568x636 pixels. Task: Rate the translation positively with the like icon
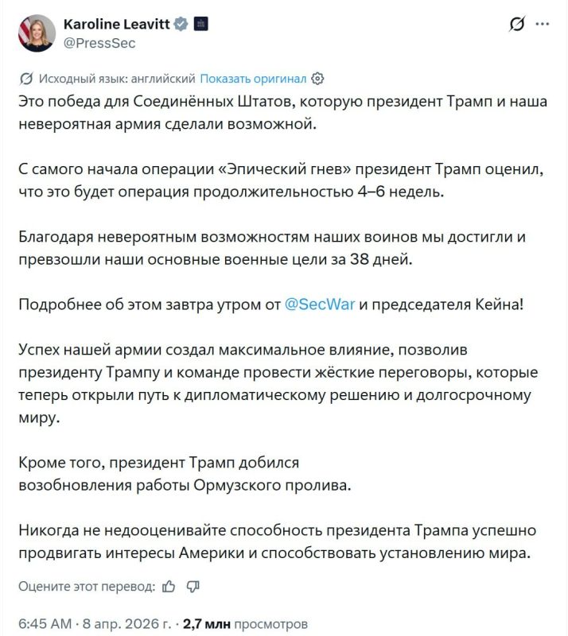(168, 588)
